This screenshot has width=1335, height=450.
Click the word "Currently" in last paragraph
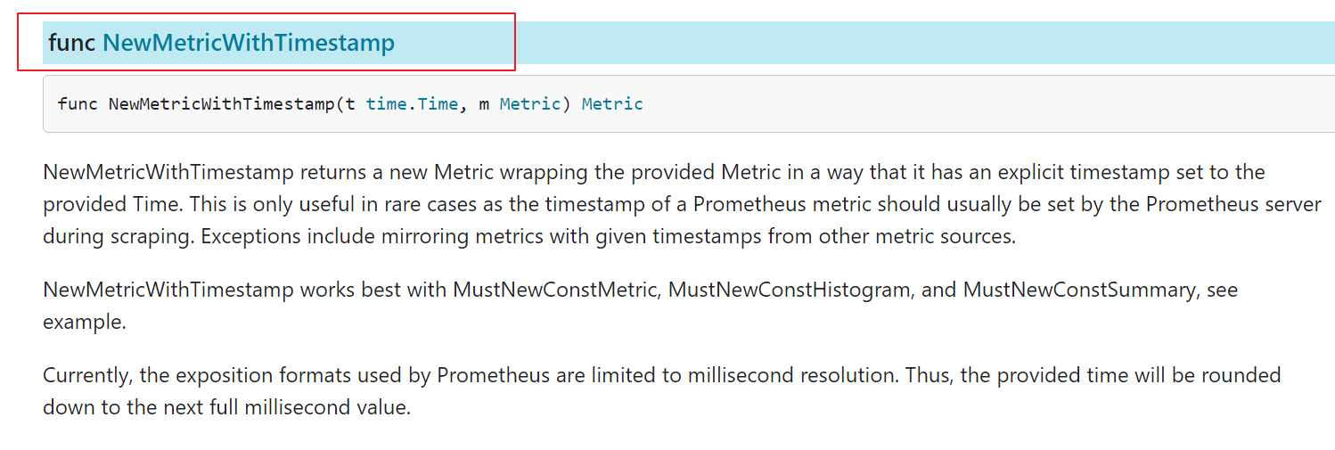pos(86,375)
